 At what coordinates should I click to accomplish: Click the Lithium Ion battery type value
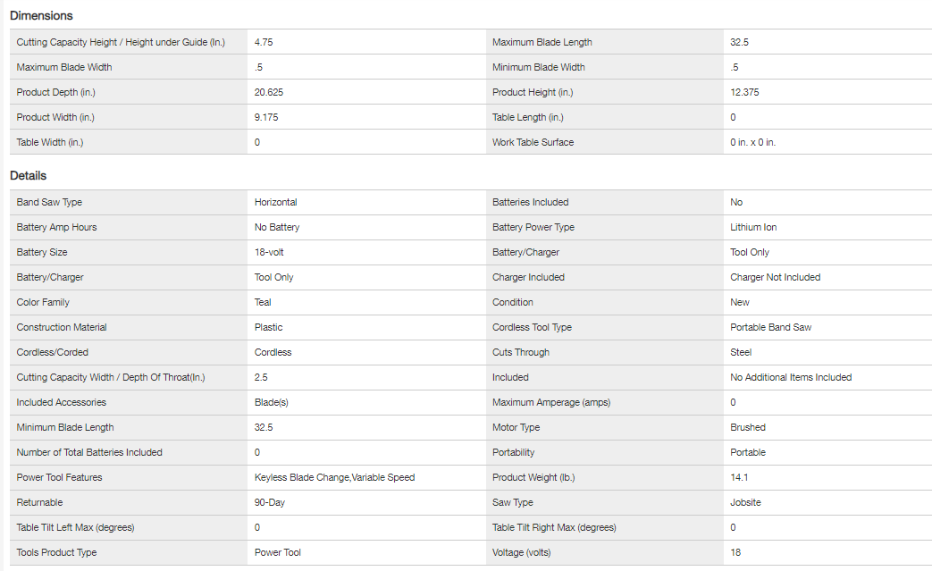[753, 227]
